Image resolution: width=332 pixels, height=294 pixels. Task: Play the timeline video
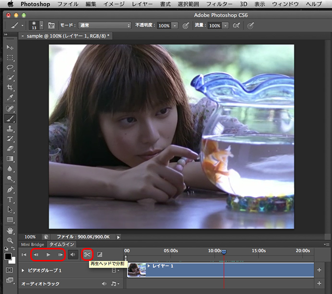point(48,255)
